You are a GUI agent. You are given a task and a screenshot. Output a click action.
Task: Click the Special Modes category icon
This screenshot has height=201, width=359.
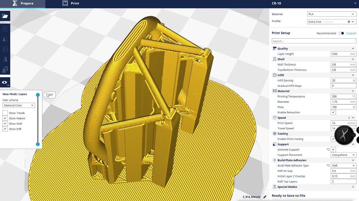pyautogui.click(x=275, y=187)
